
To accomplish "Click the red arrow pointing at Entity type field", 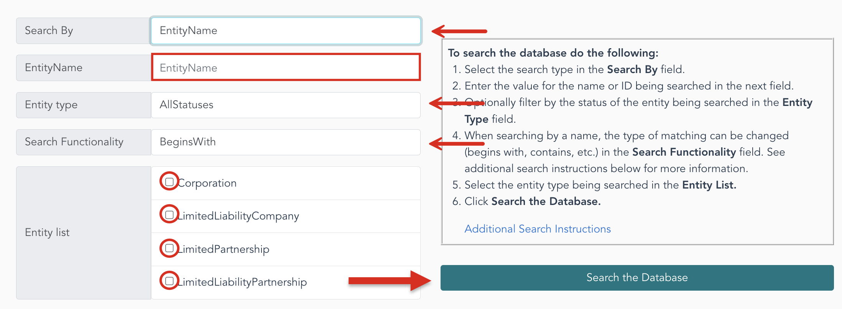I will click(x=456, y=103).
